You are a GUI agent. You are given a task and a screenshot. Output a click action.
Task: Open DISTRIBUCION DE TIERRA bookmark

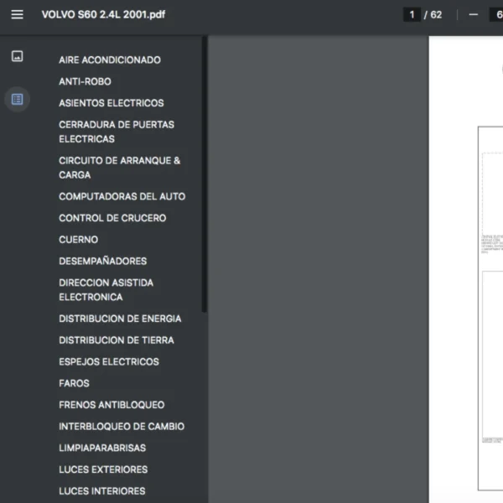coord(117,340)
